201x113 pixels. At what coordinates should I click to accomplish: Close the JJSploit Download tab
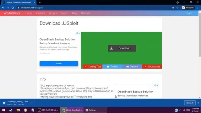(x=34, y=3)
